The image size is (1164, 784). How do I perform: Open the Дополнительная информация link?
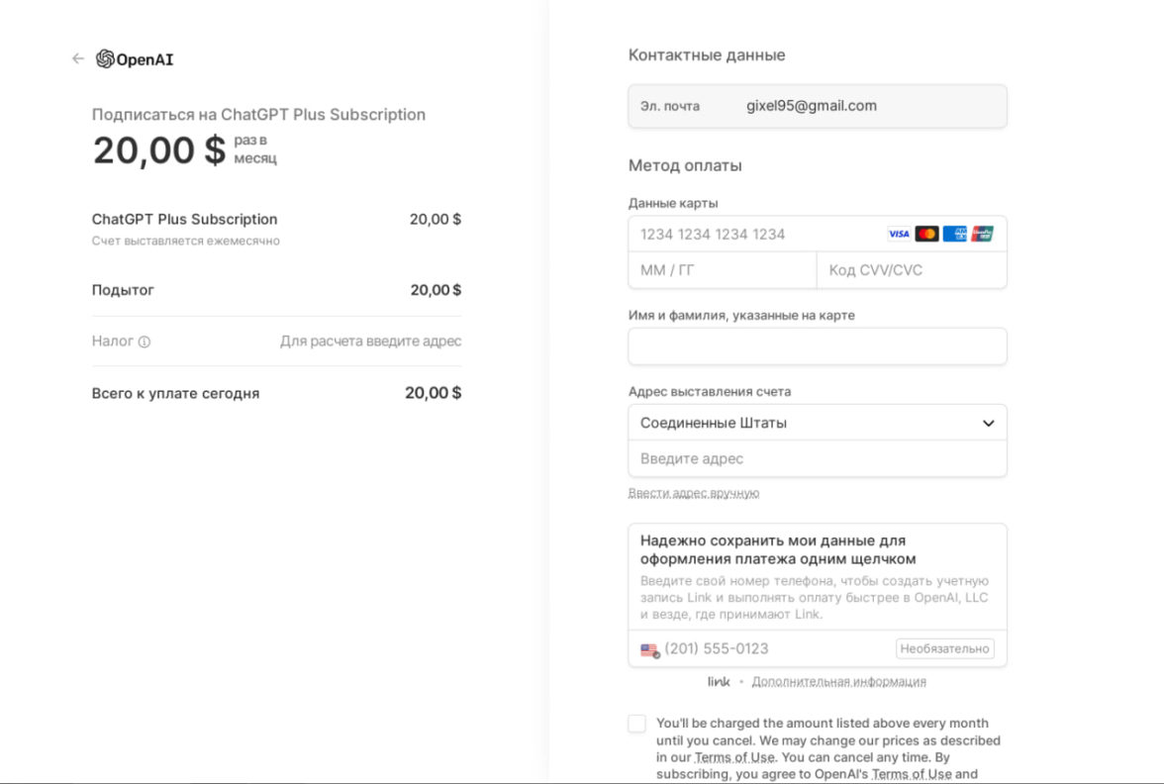pos(838,682)
